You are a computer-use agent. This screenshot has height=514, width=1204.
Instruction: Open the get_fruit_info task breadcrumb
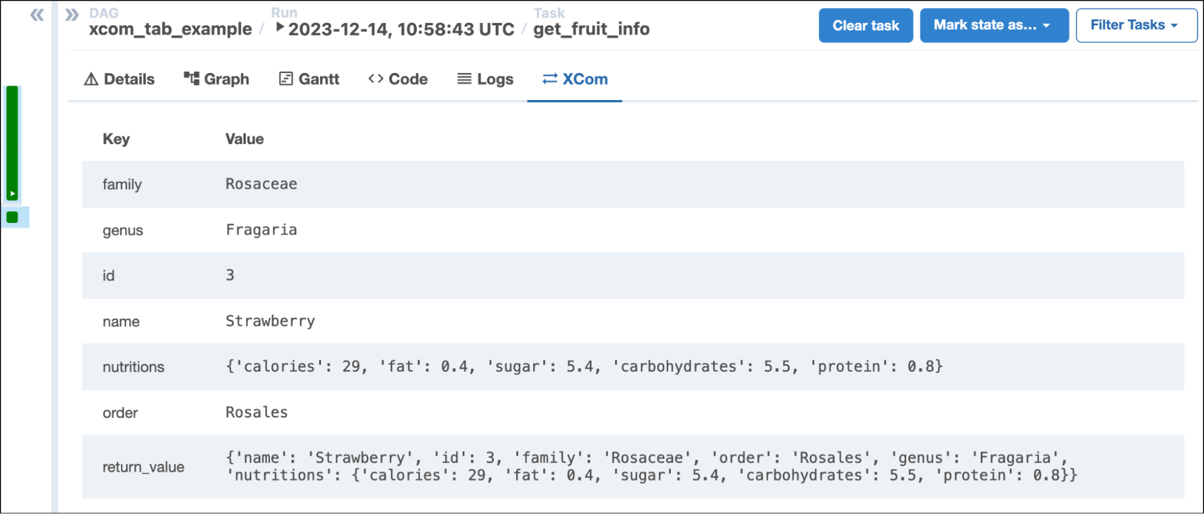[591, 29]
